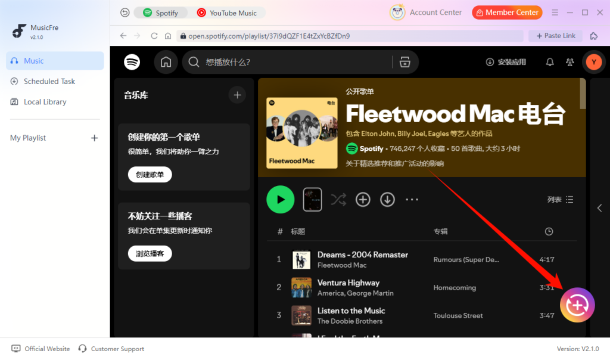Image resolution: width=610 pixels, height=360 pixels.
Task: Save playlist to library with plus circle
Action: pos(363,199)
